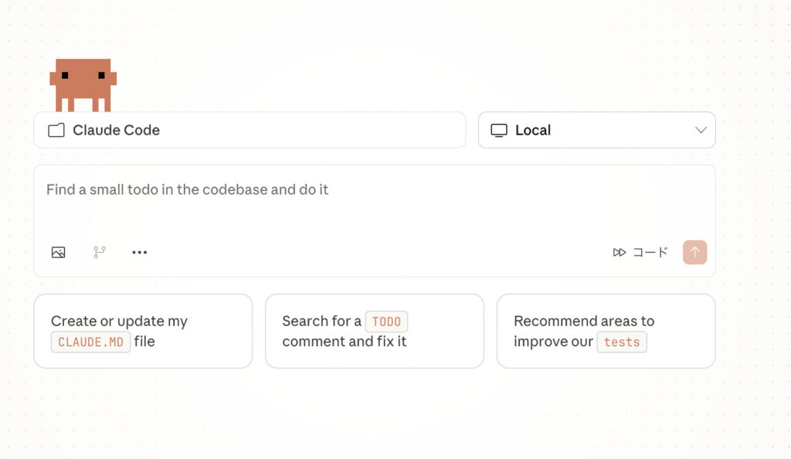This screenshot has height=459, width=791.
Task: Select the Create or update my CLAUDE.MD suggestion
Action: coord(143,331)
